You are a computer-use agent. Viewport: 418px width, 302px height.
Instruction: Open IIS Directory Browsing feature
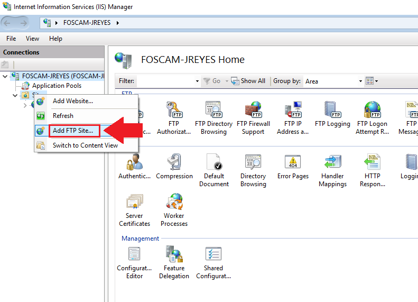pos(253,170)
